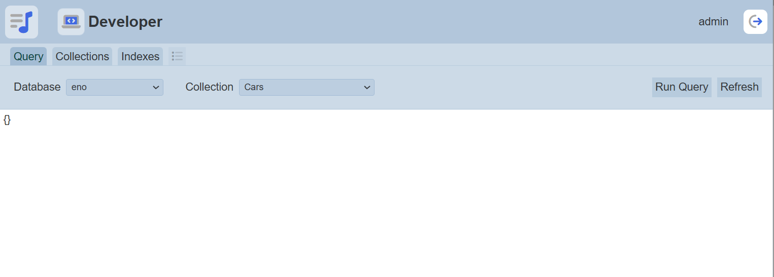Switch to the Query tab
The image size is (774, 277).
[28, 56]
